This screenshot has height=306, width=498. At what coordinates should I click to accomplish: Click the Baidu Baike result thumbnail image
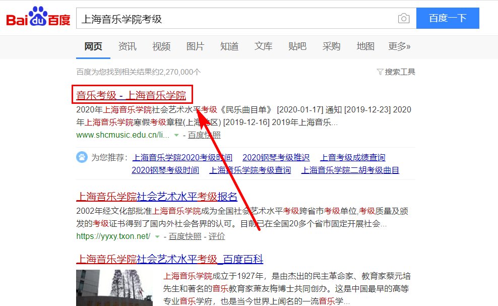click(x=114, y=288)
